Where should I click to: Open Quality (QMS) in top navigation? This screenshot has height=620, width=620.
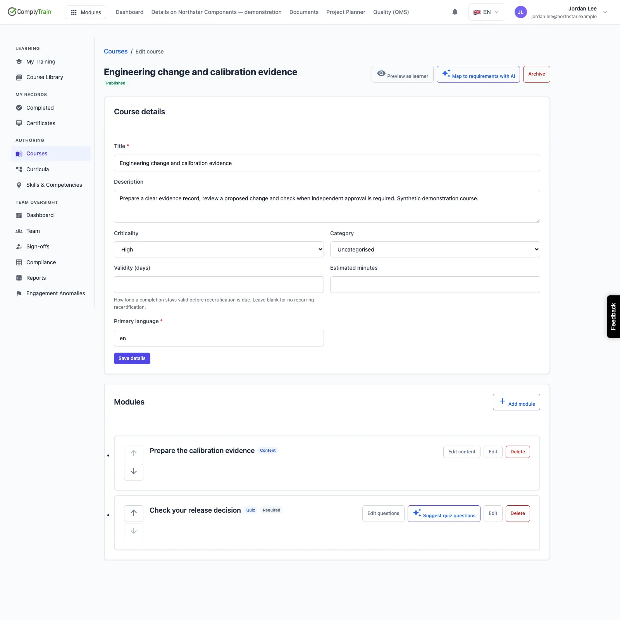(x=391, y=12)
